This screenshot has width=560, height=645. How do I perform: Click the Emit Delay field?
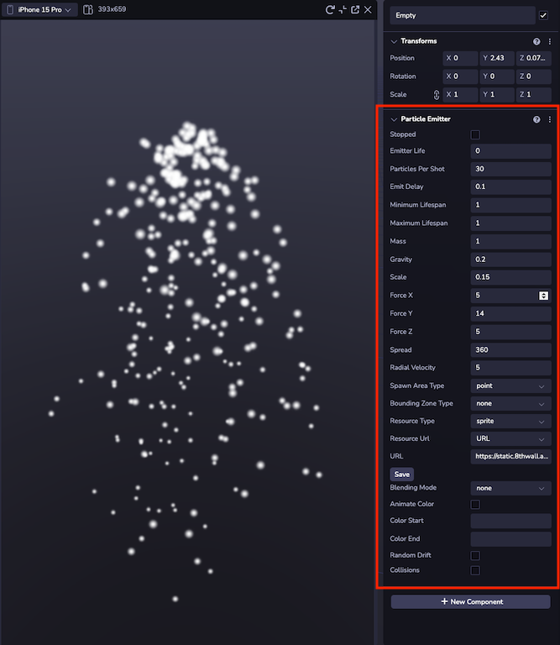point(510,186)
